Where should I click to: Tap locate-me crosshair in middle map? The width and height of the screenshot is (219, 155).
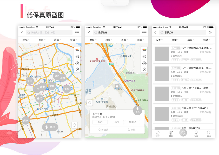tap(90, 103)
